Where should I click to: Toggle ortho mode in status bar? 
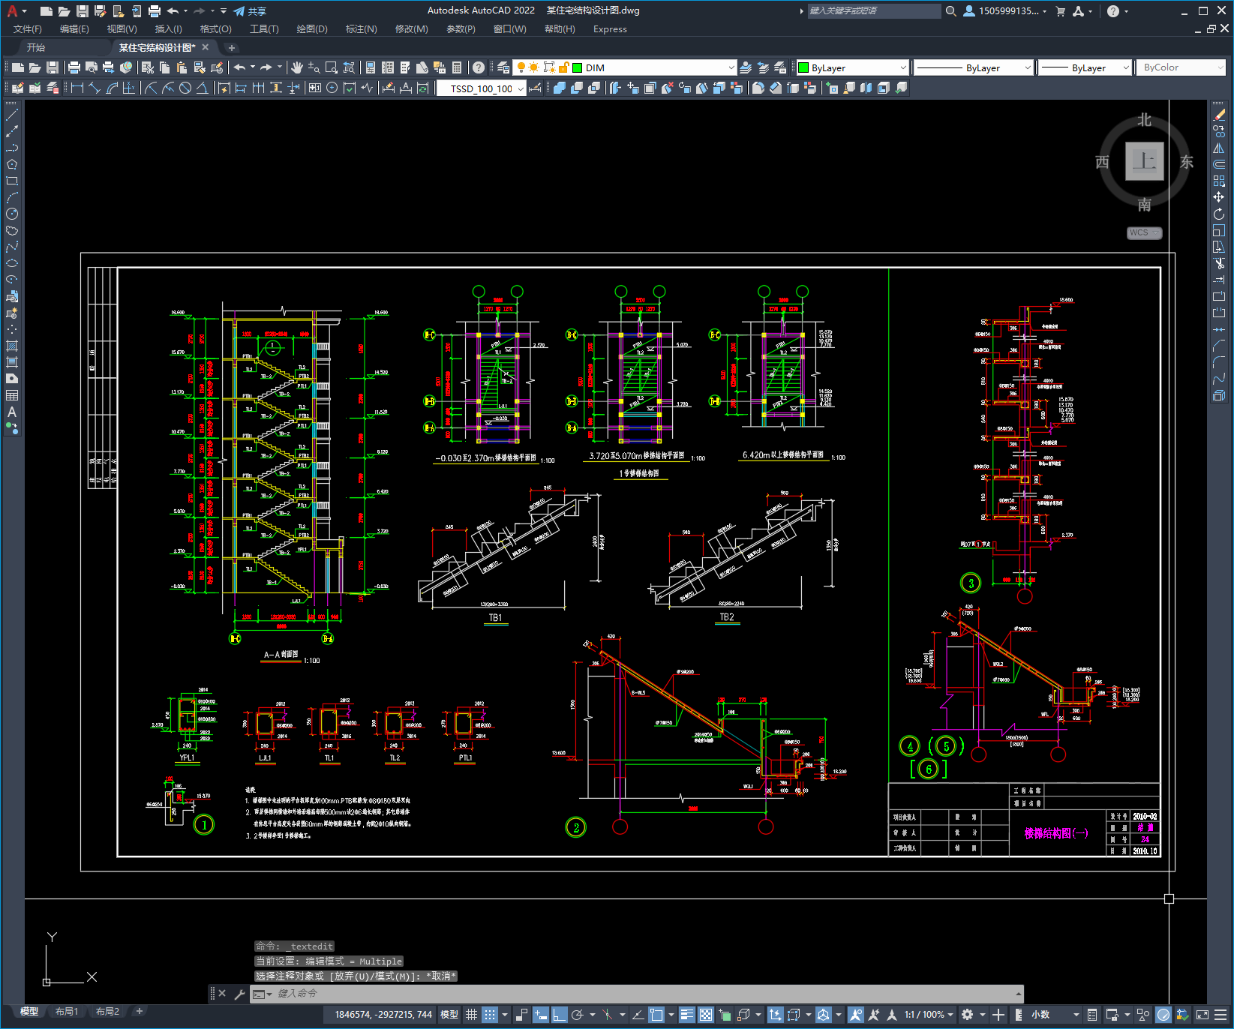point(559,1015)
